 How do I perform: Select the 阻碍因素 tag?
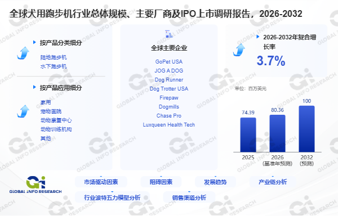click(161, 182)
